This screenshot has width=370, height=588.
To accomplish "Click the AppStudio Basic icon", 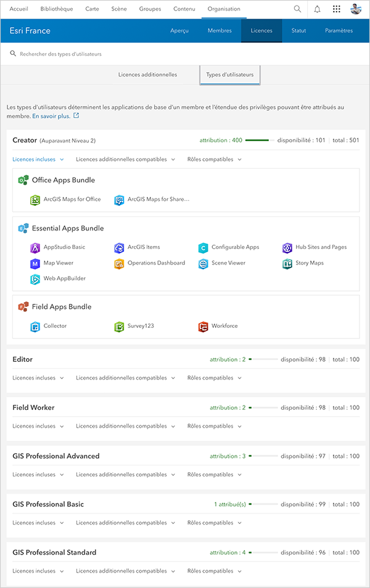I will pyautogui.click(x=36, y=247).
